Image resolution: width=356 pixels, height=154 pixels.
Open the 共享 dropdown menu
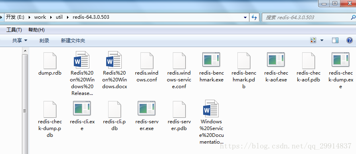pos(20,41)
